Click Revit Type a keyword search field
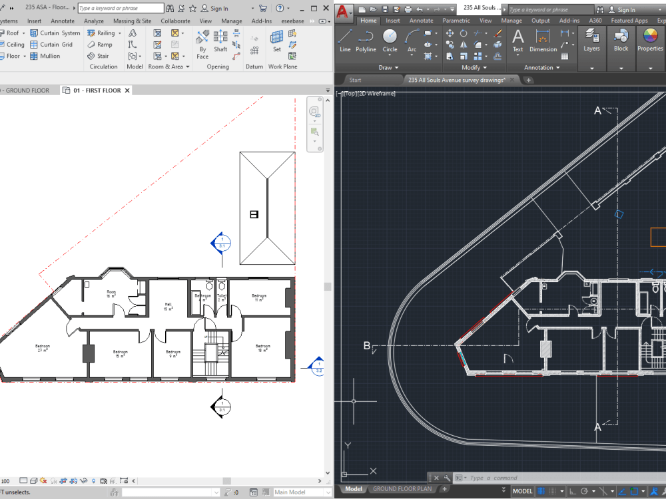Screen dimensions: 666x499 point(121,8)
